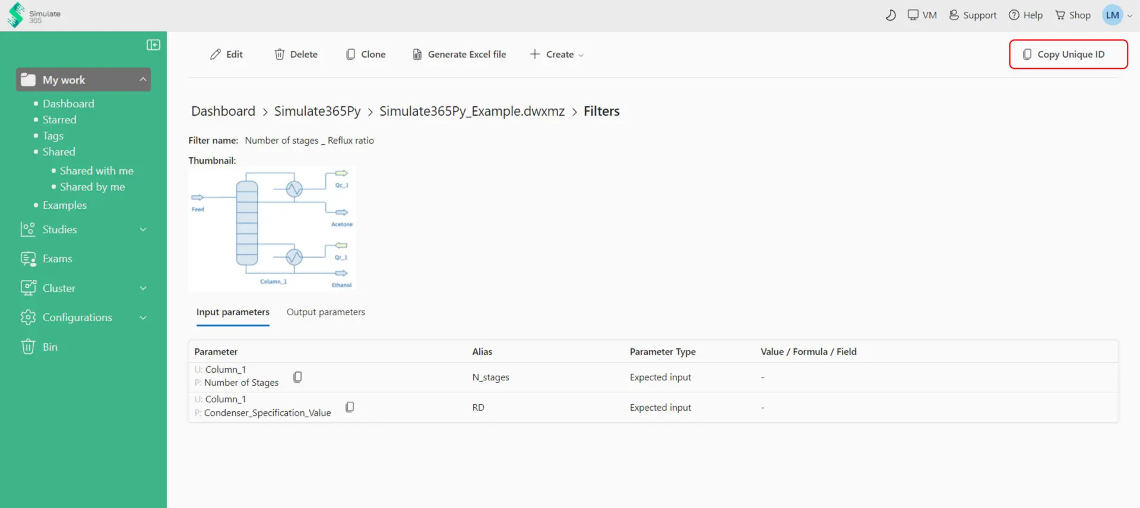
Task: Collapse the My work section chevron
Action: [x=143, y=80]
